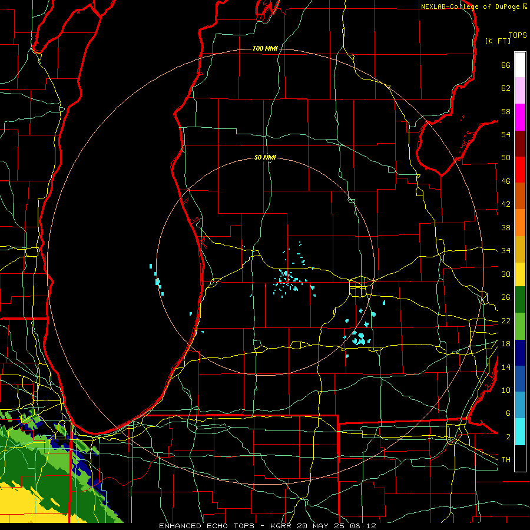Pick the dark green legend swatch
The width and height of the screenshot is (530, 530).
point(520,300)
